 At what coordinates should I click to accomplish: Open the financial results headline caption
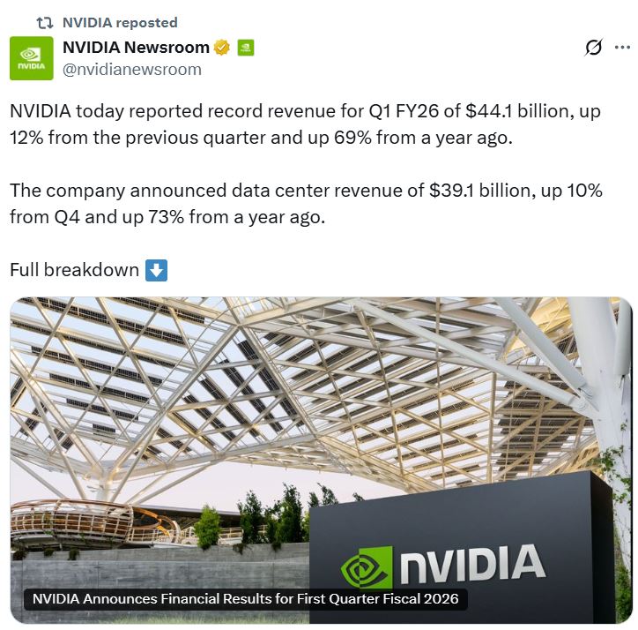pos(245,599)
